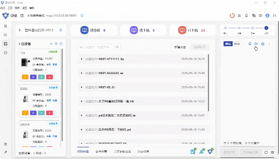This screenshot has width=279, height=159.
Task: Click the wrench tool icon in sidebar
Action: pyautogui.click(x=6, y=152)
